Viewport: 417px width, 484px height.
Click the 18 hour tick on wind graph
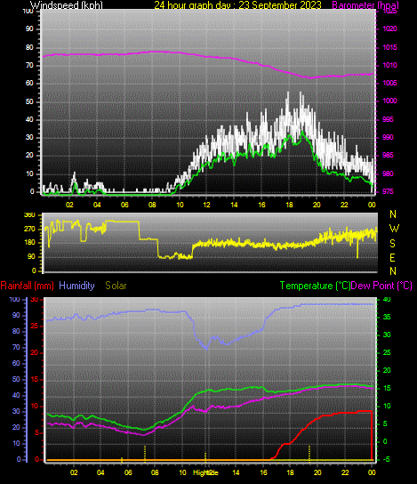coord(289,205)
